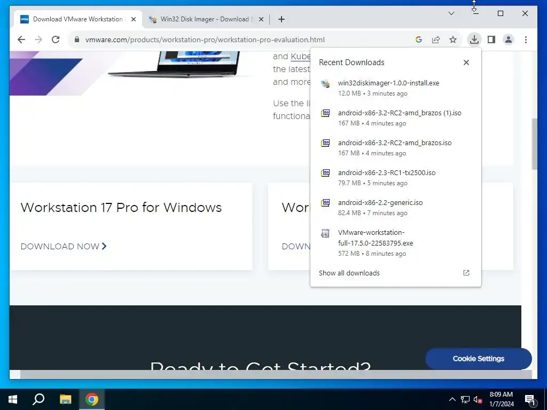Click the ISO icon for tx2500.iso
Image resolution: width=547 pixels, height=410 pixels.
(325, 173)
